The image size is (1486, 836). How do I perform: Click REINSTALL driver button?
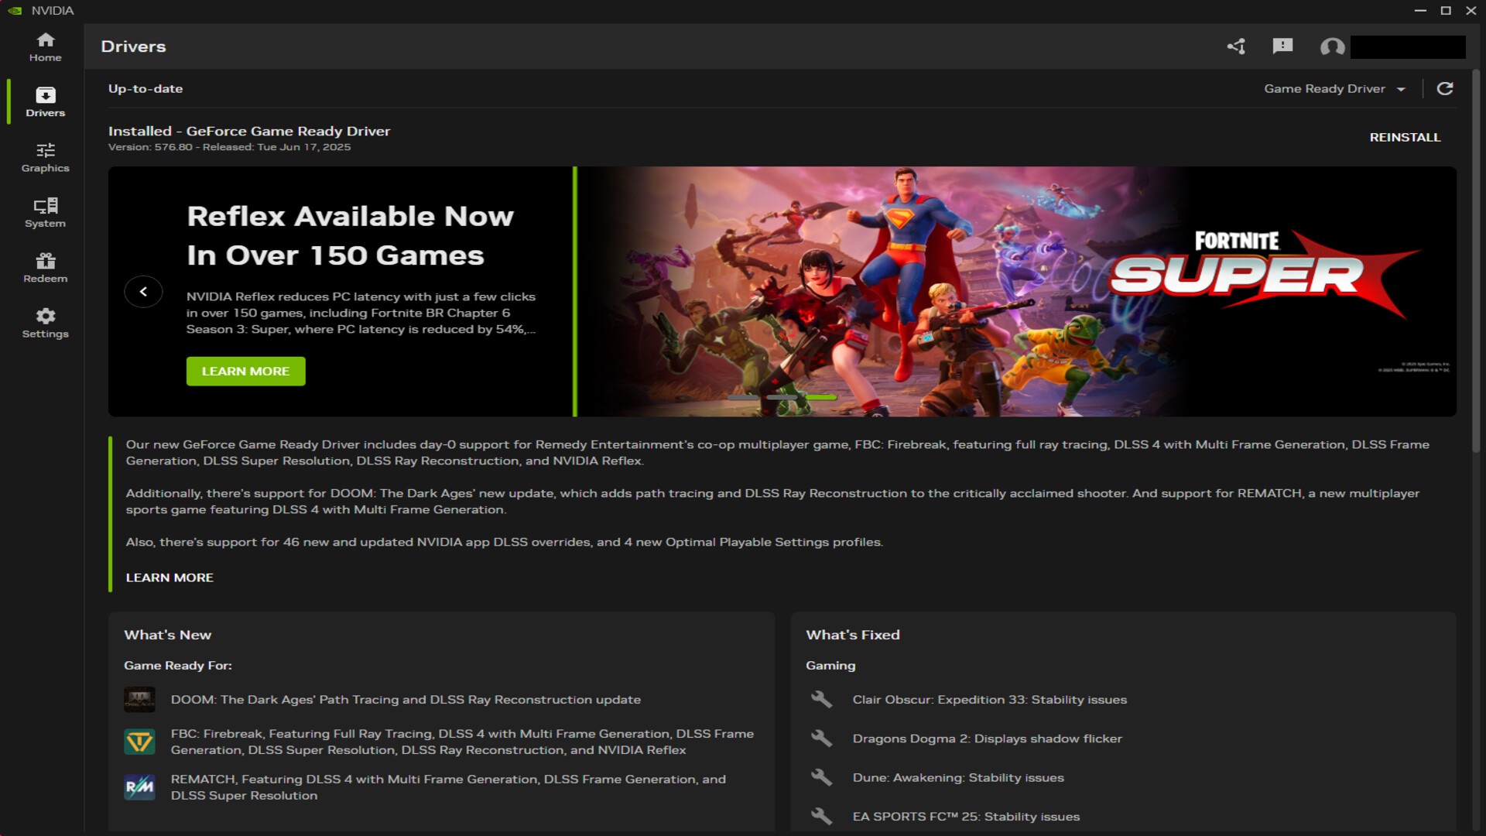[x=1405, y=137]
